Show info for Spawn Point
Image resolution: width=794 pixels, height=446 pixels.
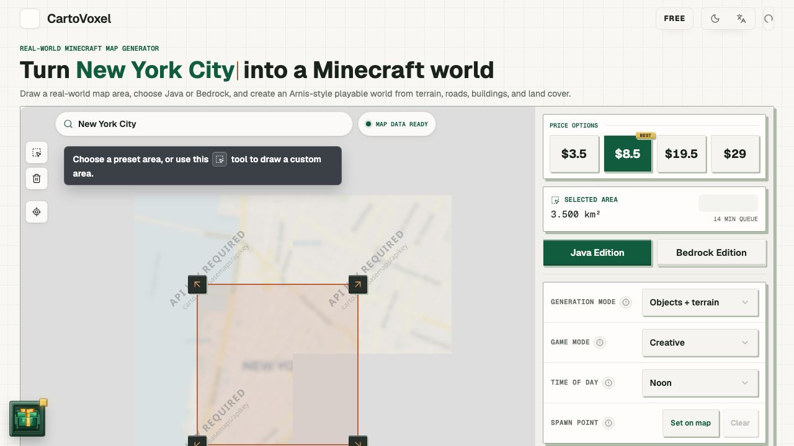click(609, 423)
